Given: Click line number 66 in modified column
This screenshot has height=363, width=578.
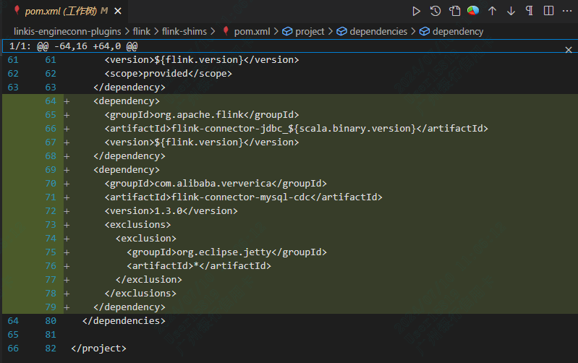Looking at the screenshot, I should pos(51,129).
